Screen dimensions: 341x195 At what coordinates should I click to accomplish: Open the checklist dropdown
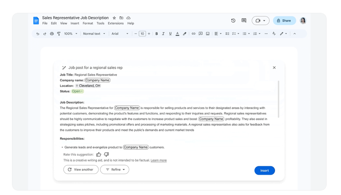click(x=235, y=34)
